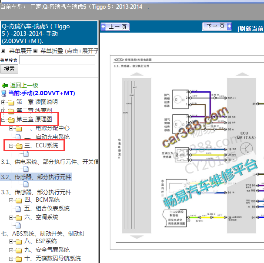The image size is (264, 263).
Task: Expand the 九、安全气囊系统 node
Action: (x=11, y=250)
